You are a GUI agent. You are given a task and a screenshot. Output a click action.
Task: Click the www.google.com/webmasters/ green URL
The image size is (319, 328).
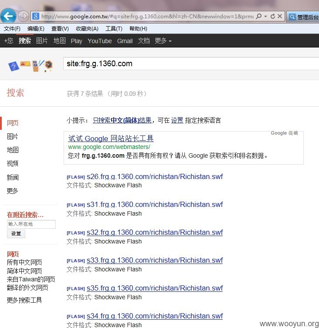[109, 147]
